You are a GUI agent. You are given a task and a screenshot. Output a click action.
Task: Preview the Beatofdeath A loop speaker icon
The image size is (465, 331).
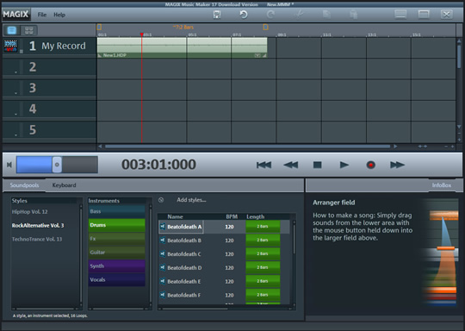point(163,227)
